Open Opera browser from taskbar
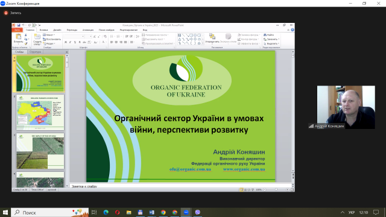This screenshot has width=386, height=217. point(118,212)
